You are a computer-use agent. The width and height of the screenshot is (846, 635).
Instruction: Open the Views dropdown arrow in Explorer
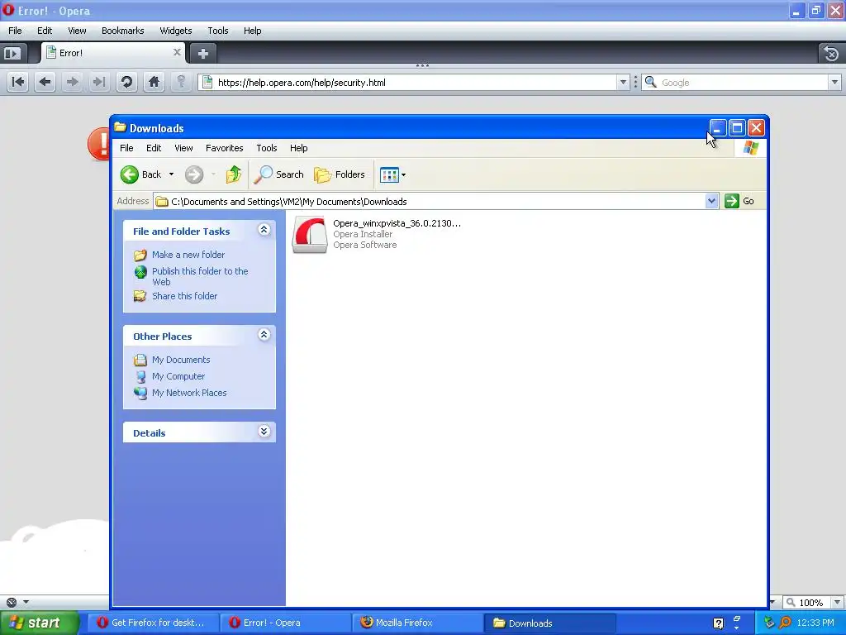pos(403,175)
